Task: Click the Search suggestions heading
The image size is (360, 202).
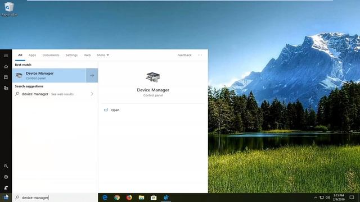Action: tap(29, 86)
